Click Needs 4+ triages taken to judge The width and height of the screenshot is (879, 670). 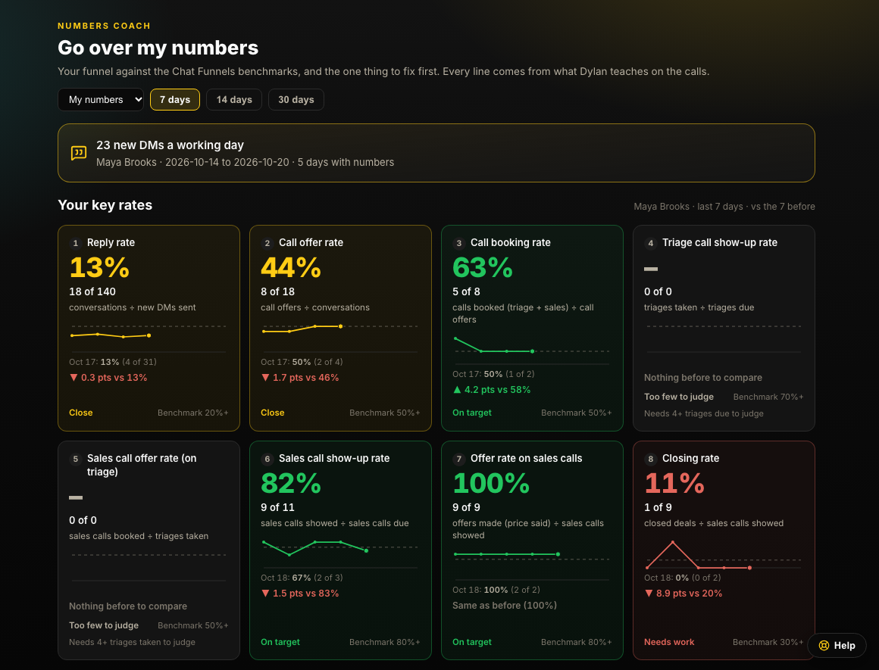click(x=133, y=642)
